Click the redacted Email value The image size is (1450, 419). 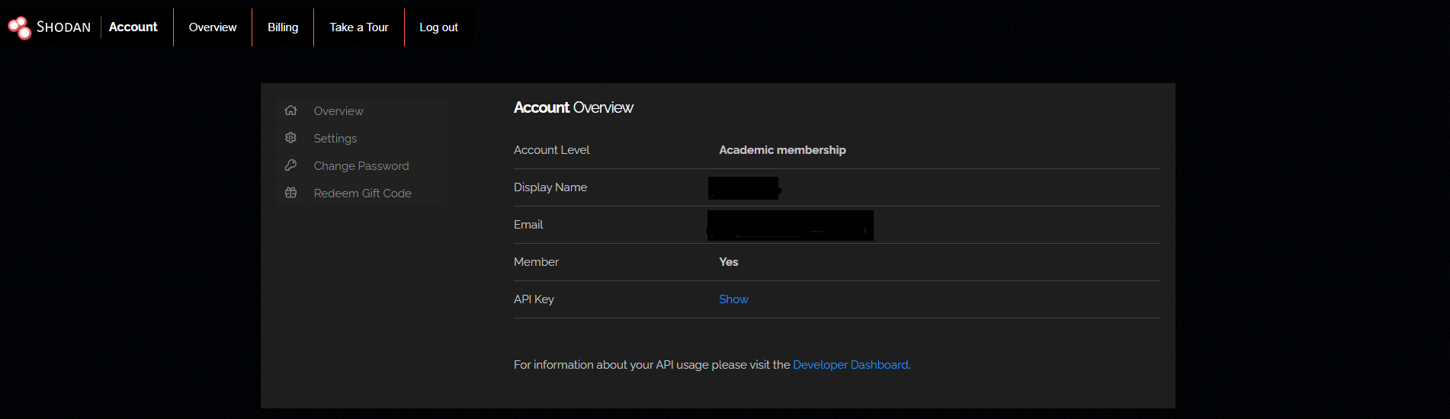click(790, 225)
